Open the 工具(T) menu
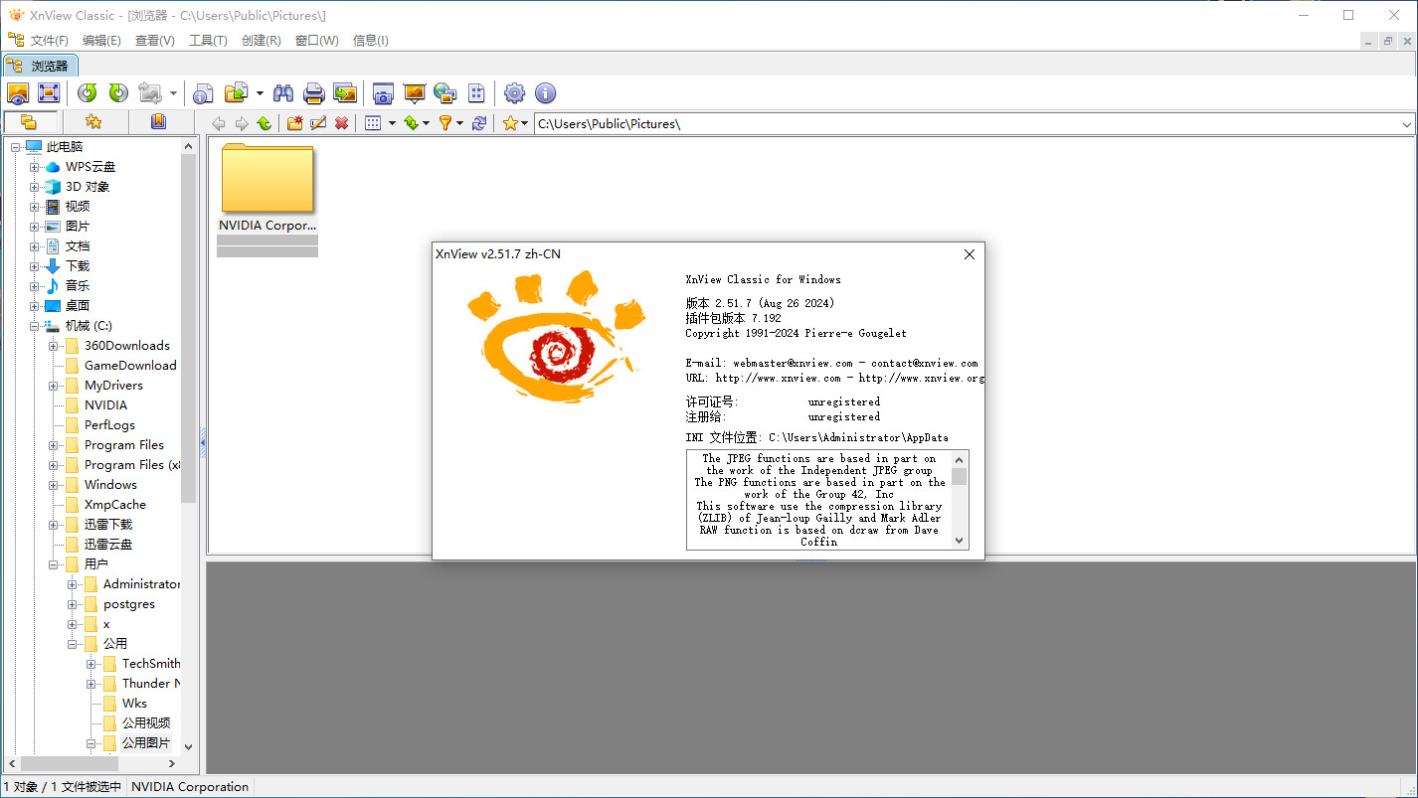The width and height of the screenshot is (1418, 798). (208, 40)
